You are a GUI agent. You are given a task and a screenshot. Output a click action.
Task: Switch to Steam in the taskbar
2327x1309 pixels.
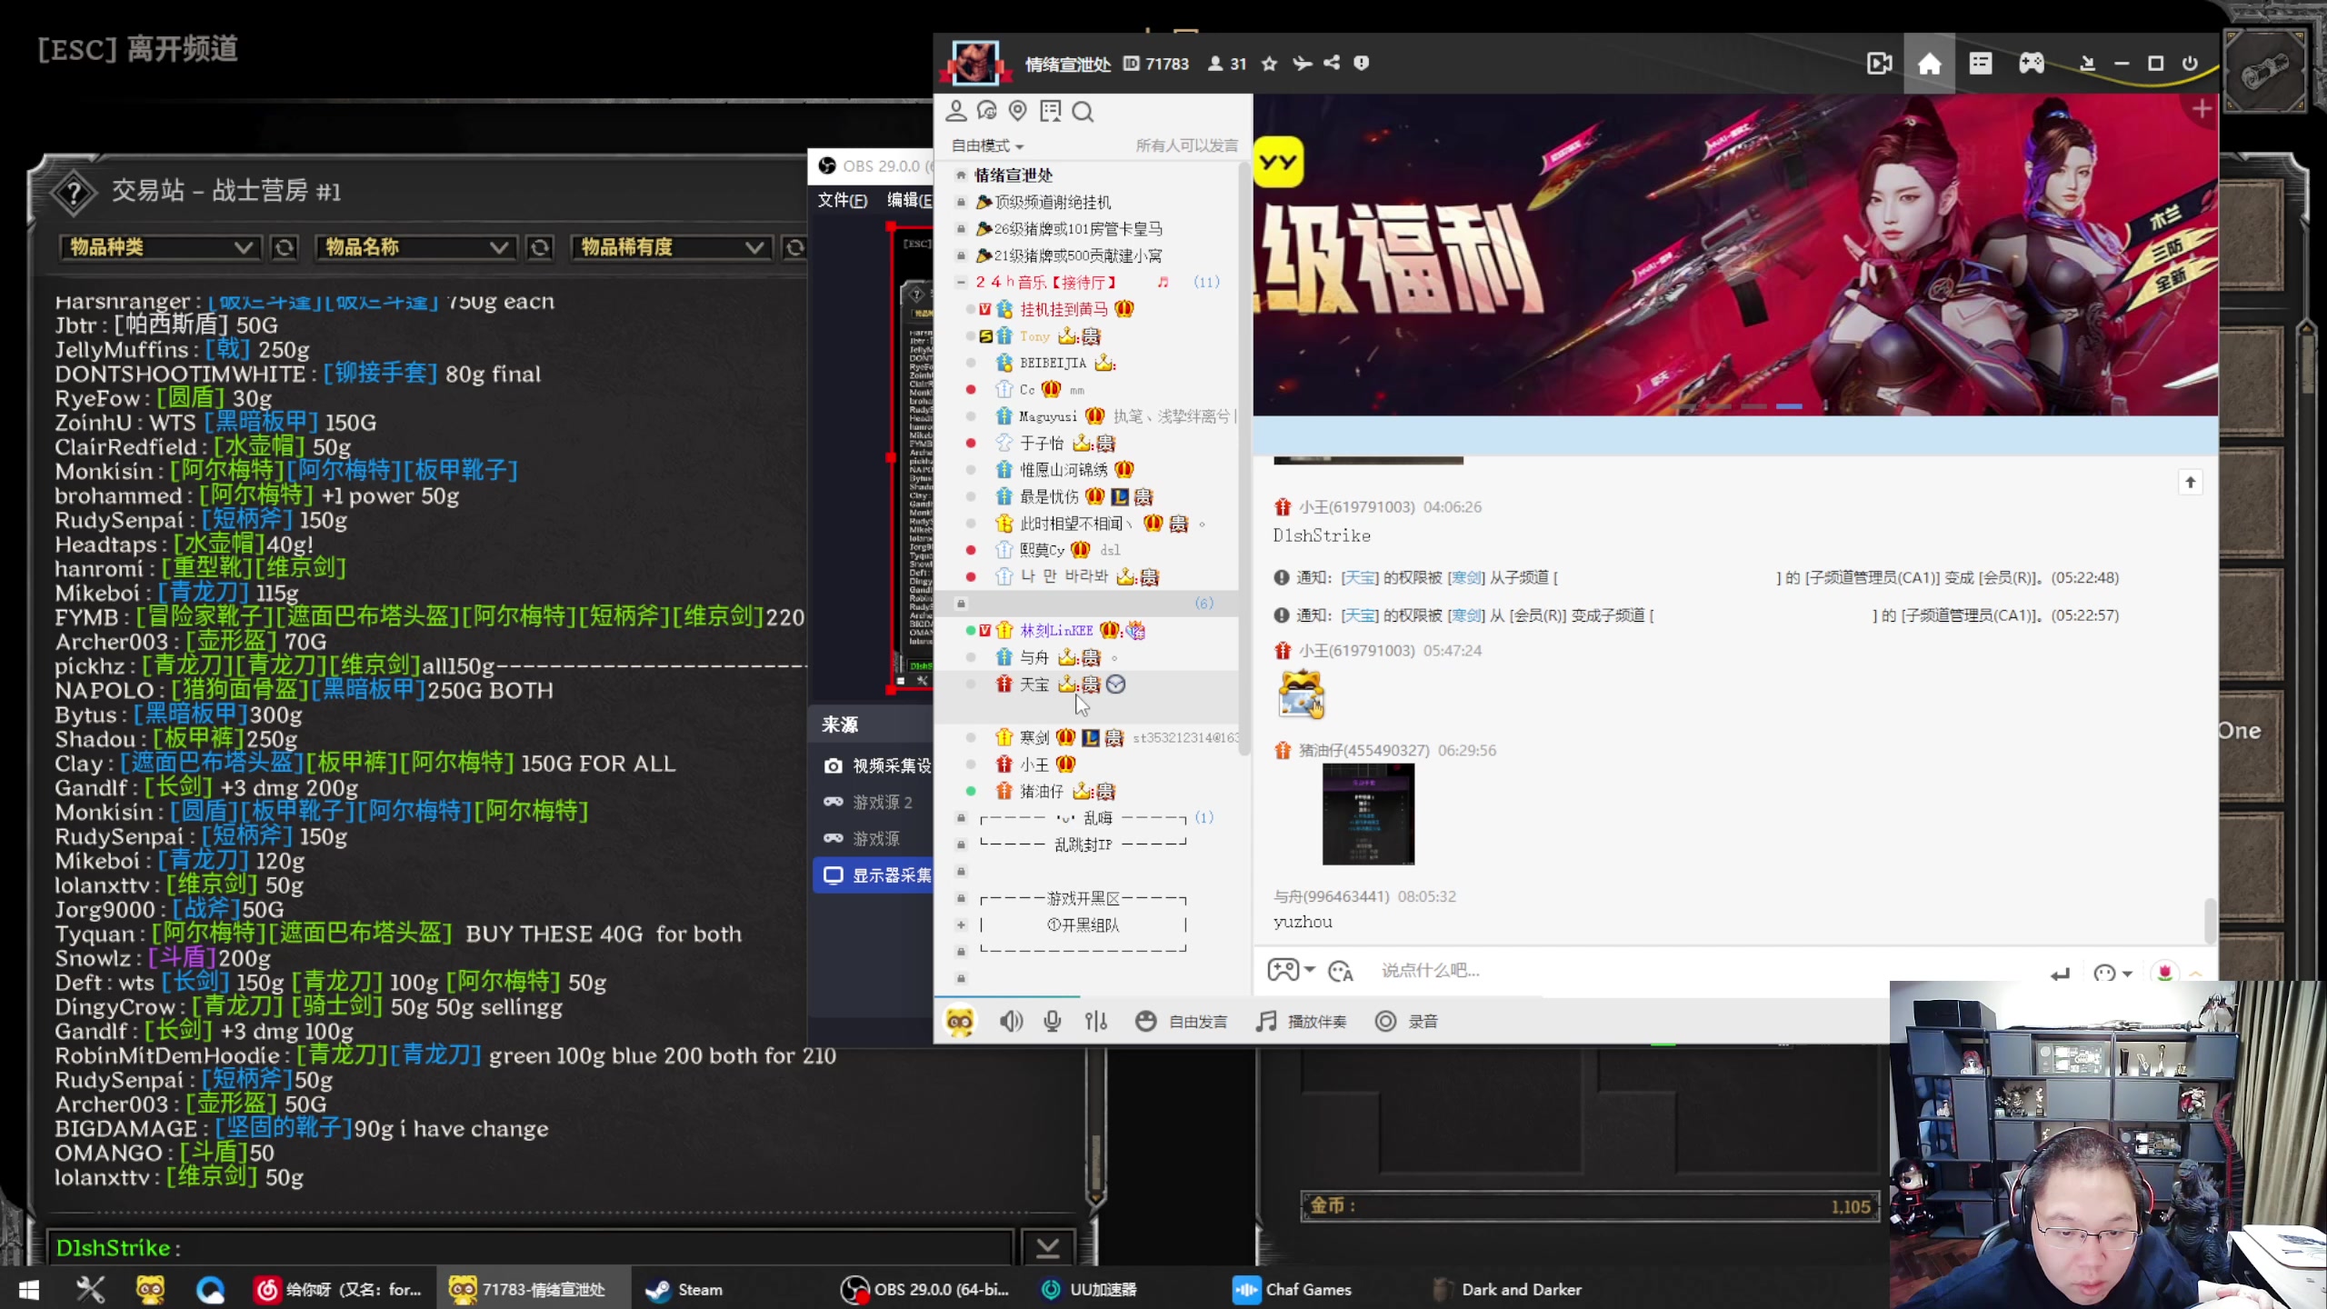coord(684,1290)
